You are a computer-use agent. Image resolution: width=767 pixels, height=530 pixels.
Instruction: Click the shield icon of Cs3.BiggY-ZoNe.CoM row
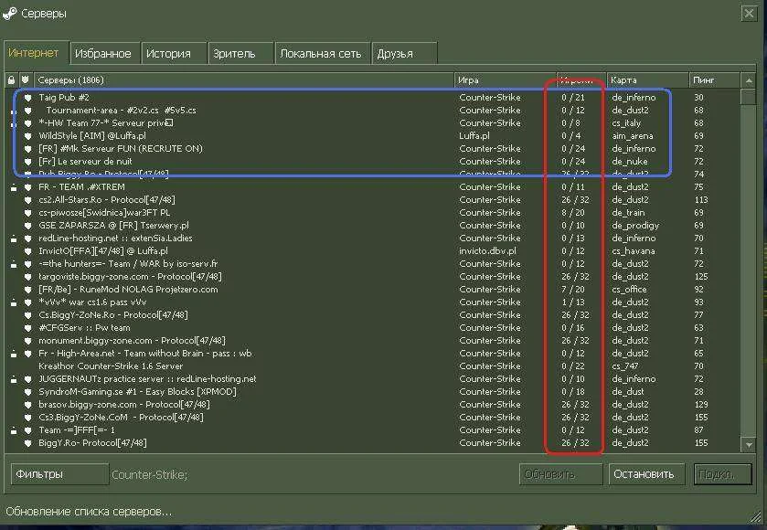27,418
